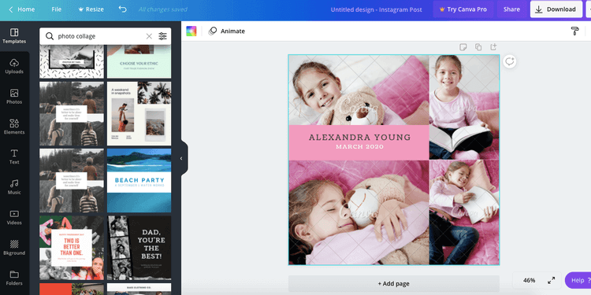Open the Music tab
The width and height of the screenshot is (591, 295).
click(14, 187)
